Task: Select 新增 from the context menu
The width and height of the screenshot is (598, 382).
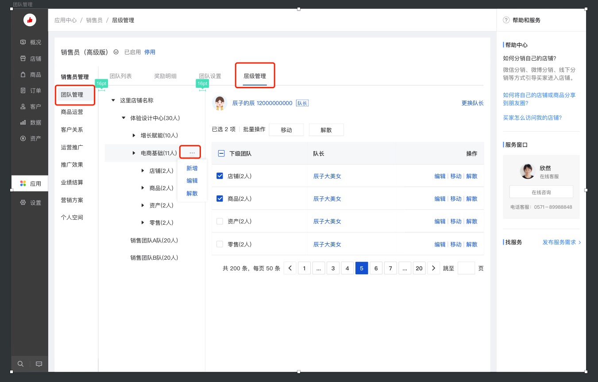Action: pos(192,168)
